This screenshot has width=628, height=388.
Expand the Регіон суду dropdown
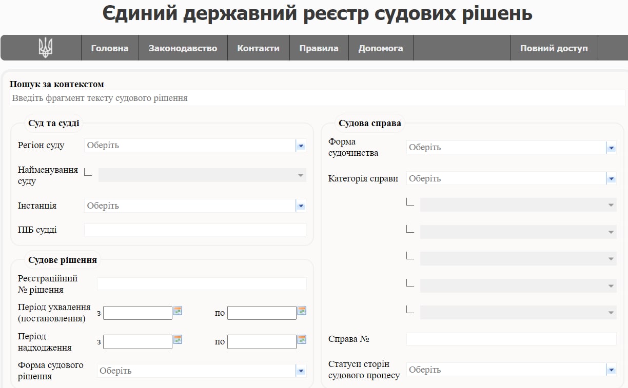click(x=301, y=146)
